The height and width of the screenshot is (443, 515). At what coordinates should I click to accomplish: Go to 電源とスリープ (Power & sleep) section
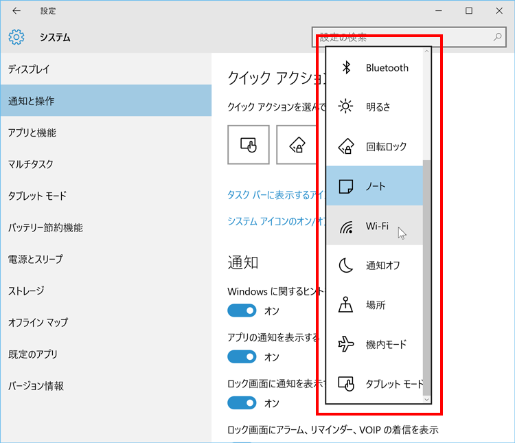(35, 259)
